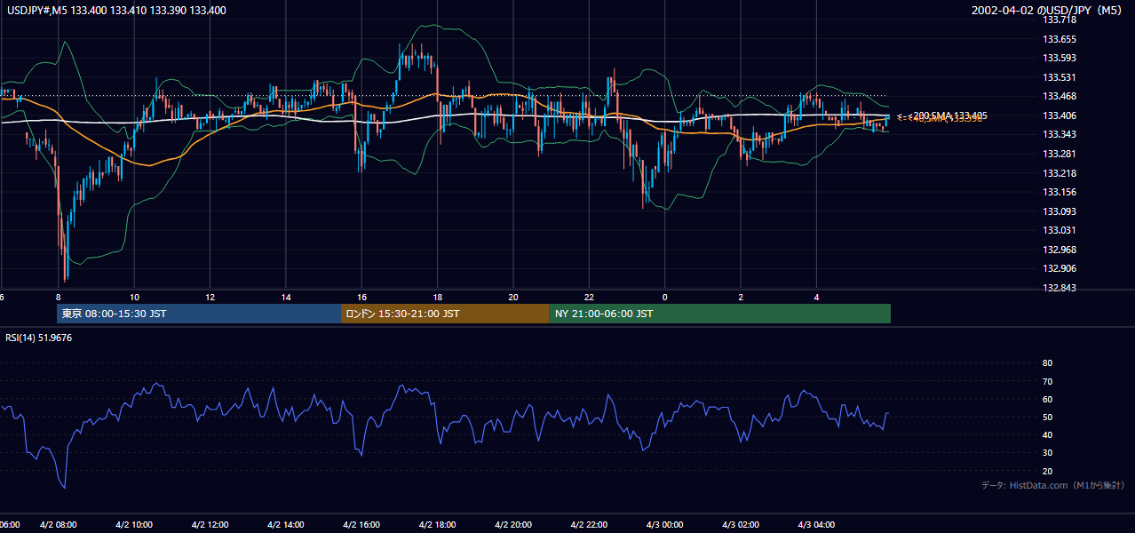Click the 133.343 price axis label
The width and height of the screenshot is (1135, 533).
(1060, 134)
